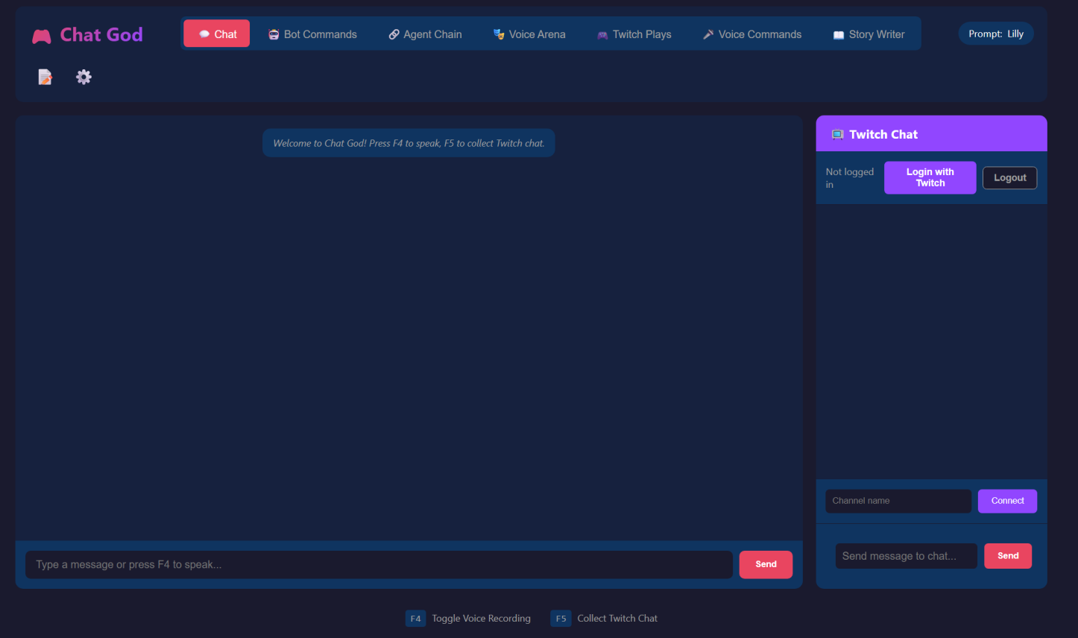Open the notes editor icon
This screenshot has width=1078, height=638.
(45, 77)
